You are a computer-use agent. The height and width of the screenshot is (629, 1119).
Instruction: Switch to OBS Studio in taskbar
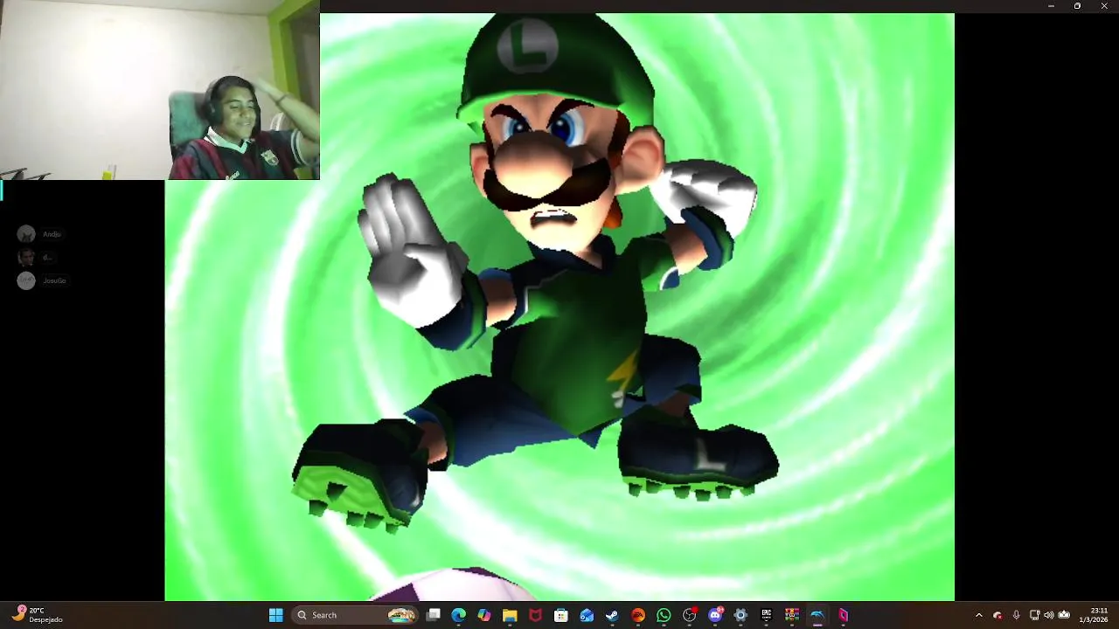(x=690, y=615)
